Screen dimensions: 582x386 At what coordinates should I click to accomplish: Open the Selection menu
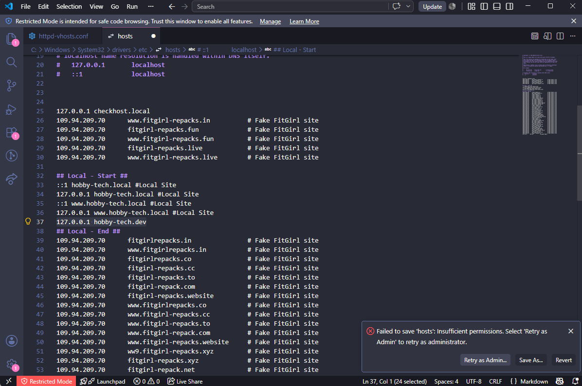point(69,6)
